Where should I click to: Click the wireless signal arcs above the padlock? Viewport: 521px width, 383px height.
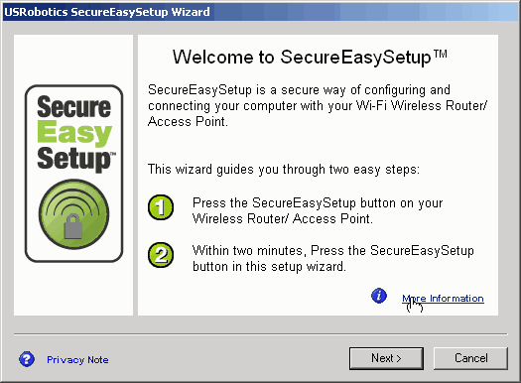point(73,202)
